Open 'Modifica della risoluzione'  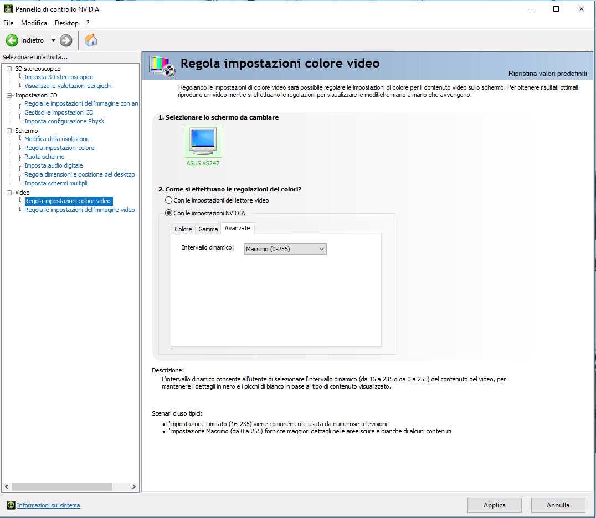point(56,139)
